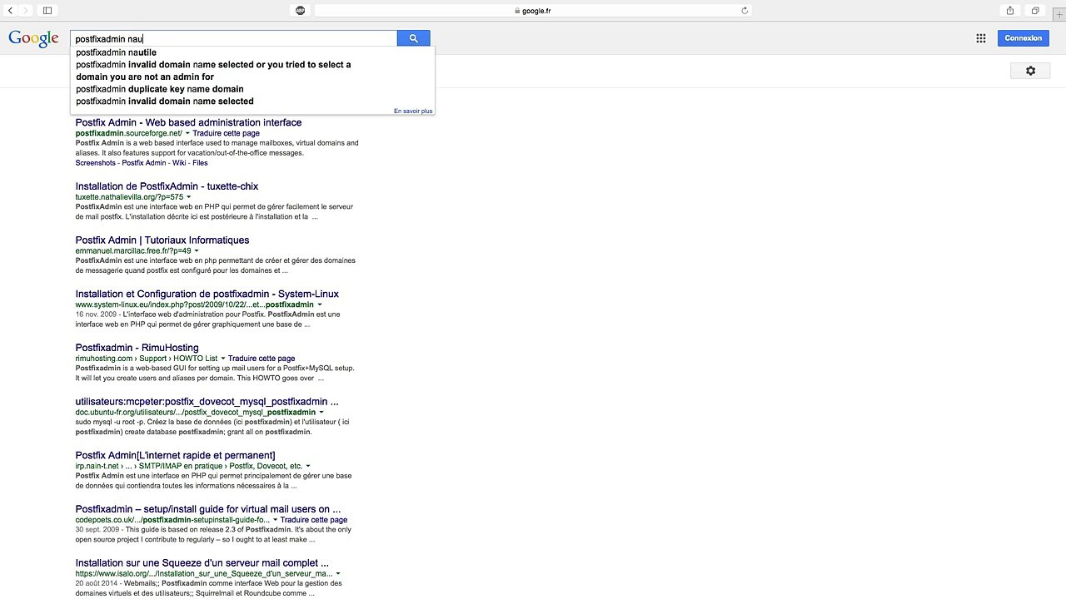Expand dropdown next to isalo.org URL
The height and width of the screenshot is (599, 1066).
(338, 573)
